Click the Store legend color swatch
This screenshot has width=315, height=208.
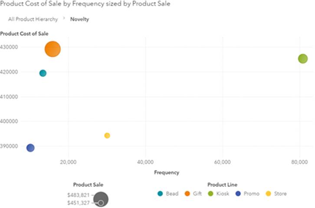(268, 194)
